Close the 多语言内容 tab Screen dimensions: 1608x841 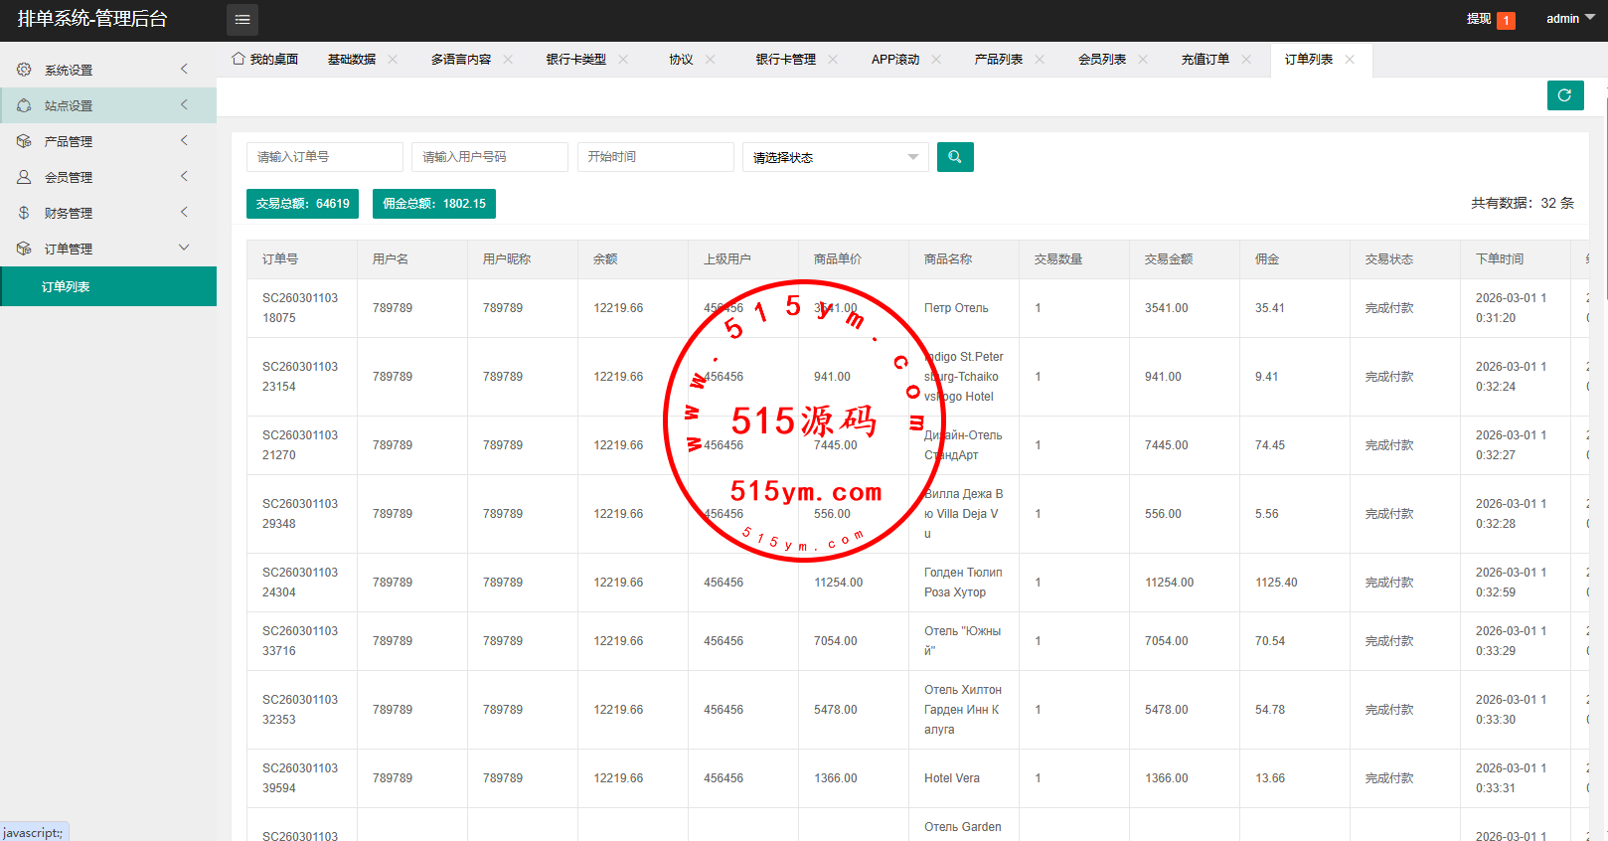(x=508, y=60)
